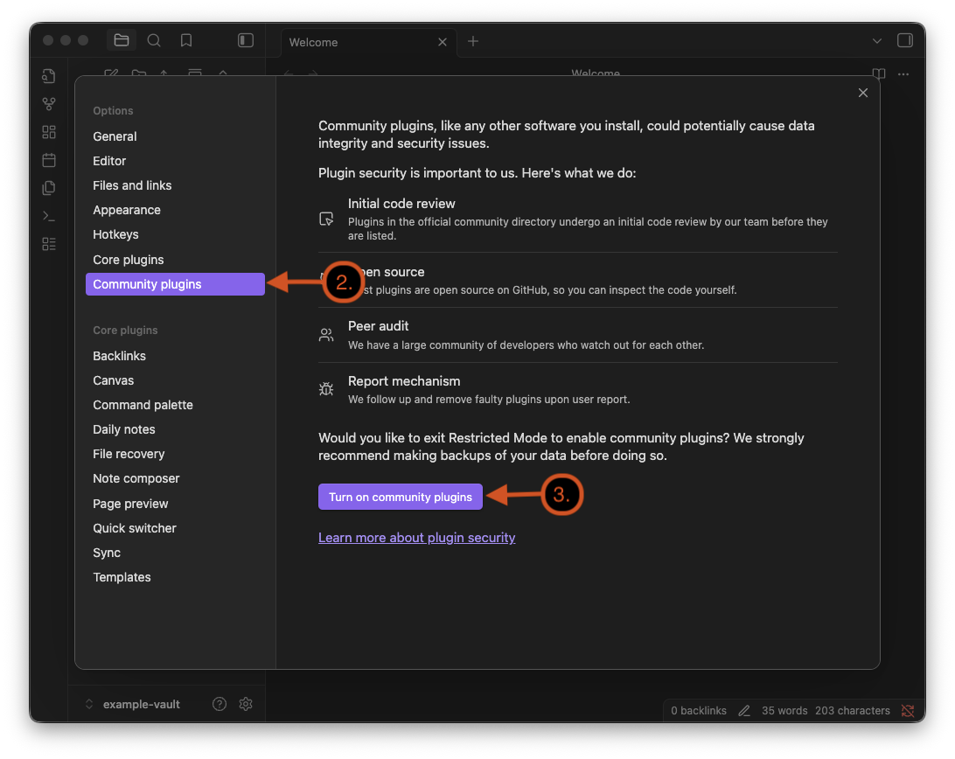The width and height of the screenshot is (955, 759).
Task: Select Community plugins in sidebar
Action: pos(176,284)
